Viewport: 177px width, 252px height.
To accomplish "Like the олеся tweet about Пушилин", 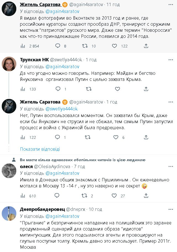I will (115, 196).
